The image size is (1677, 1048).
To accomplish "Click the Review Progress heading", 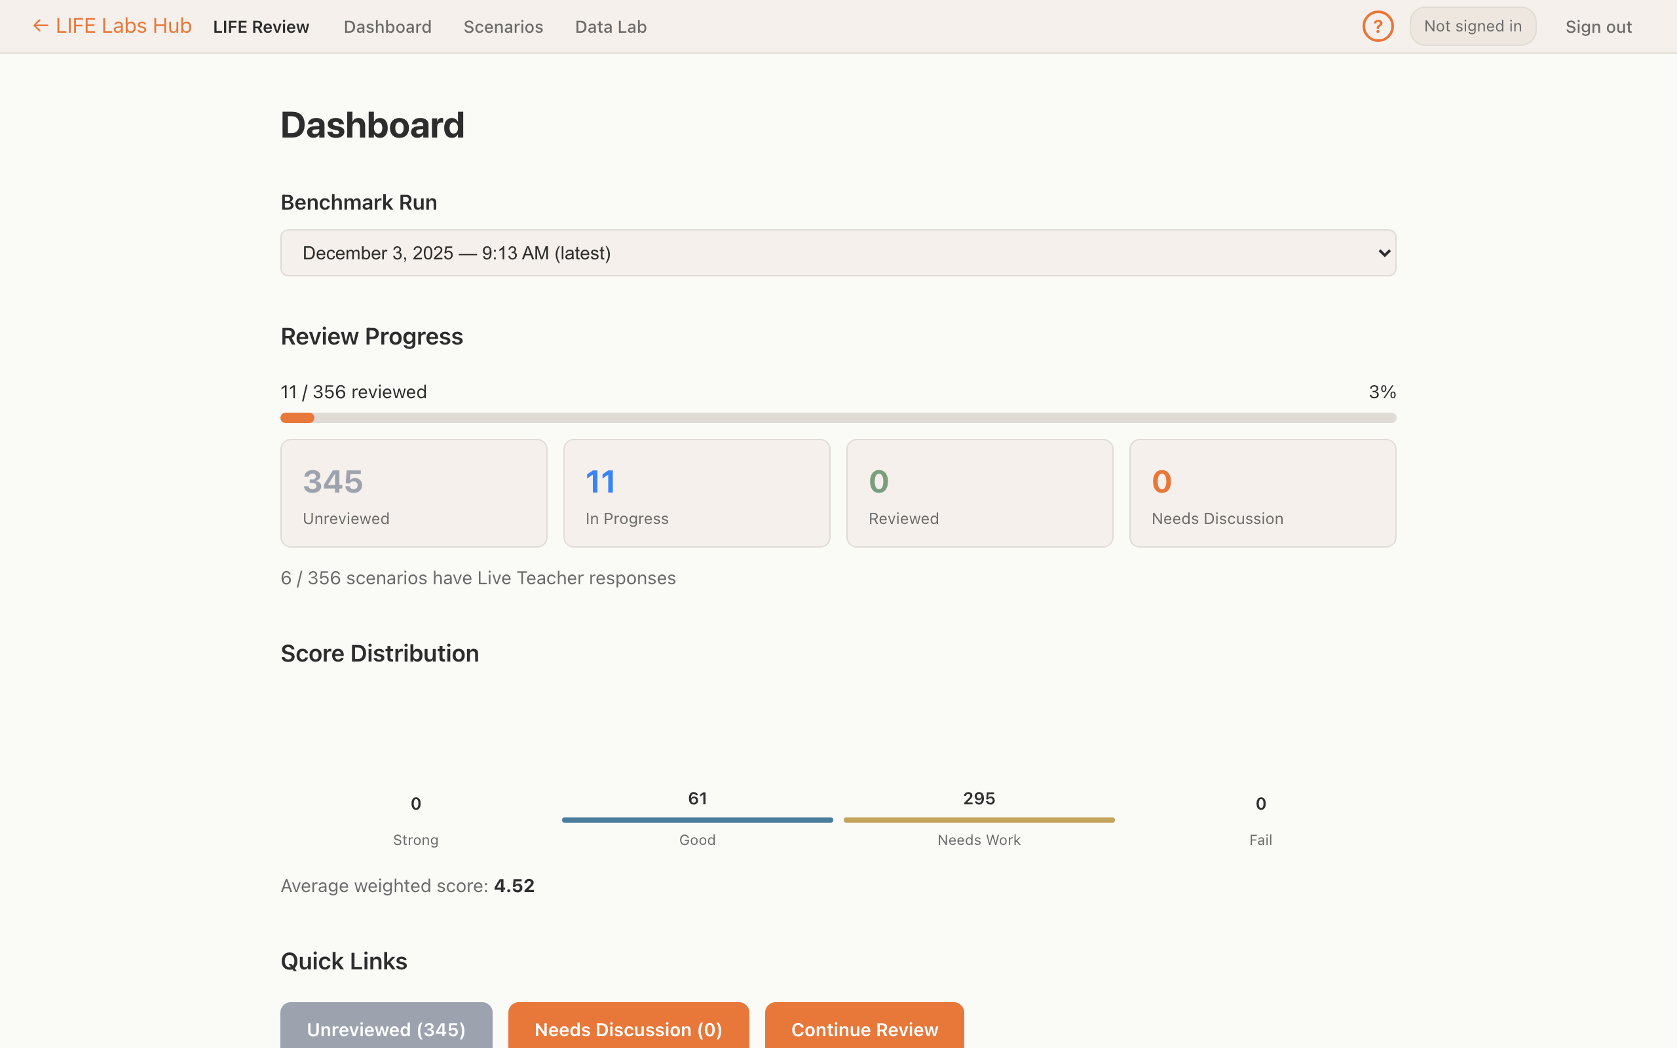I will (x=371, y=337).
